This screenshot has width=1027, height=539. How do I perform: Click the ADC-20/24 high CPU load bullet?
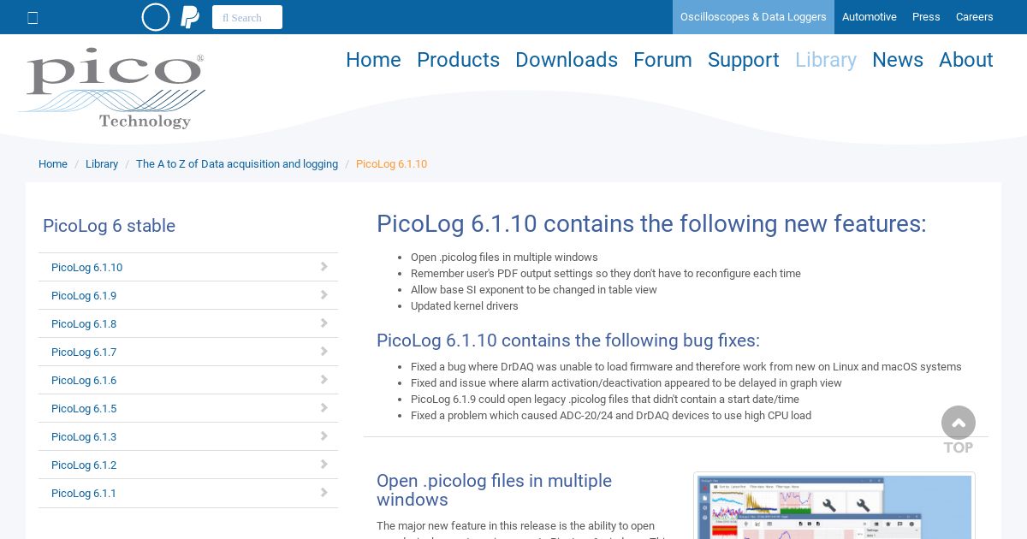point(611,416)
